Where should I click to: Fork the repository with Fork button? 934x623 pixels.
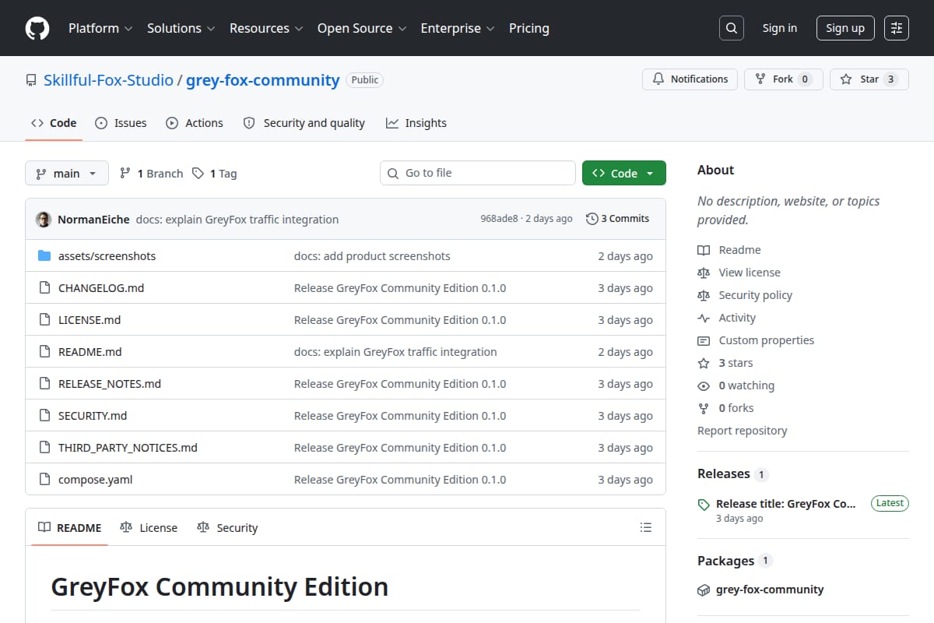click(784, 79)
